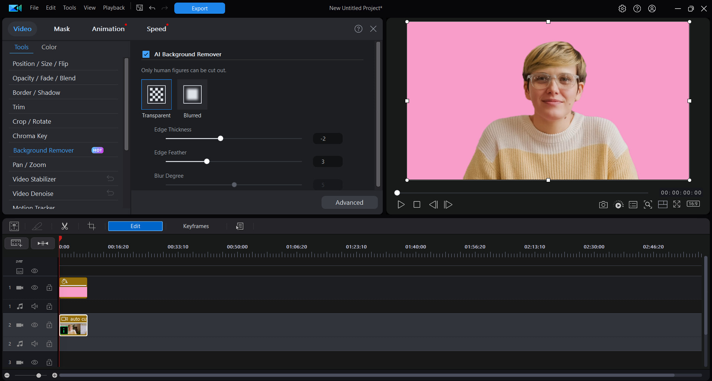Lock audio track 1
This screenshot has height=381, width=712.
49,306
